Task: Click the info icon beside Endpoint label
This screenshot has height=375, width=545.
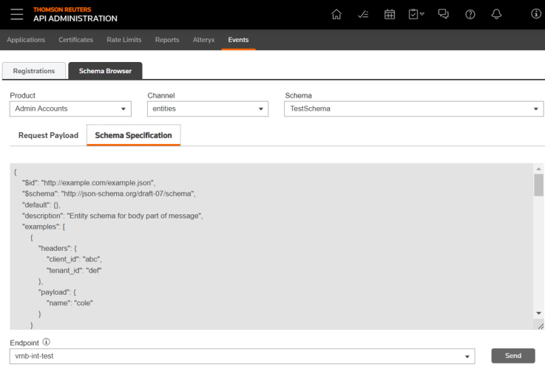Action: (47, 343)
